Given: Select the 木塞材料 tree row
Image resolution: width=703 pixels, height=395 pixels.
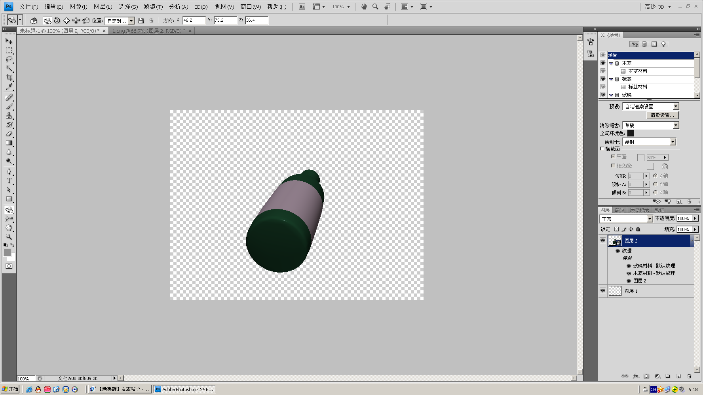Looking at the screenshot, I should (x=651, y=71).
